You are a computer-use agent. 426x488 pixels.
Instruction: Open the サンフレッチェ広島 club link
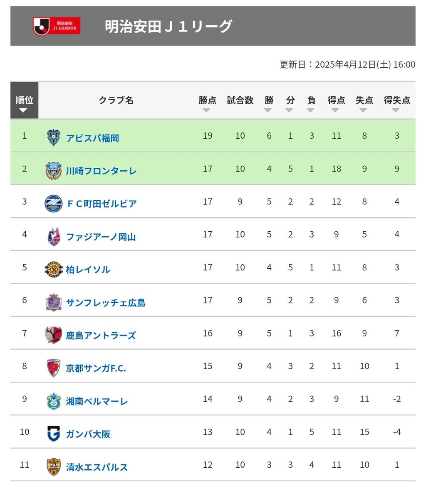coord(106,302)
